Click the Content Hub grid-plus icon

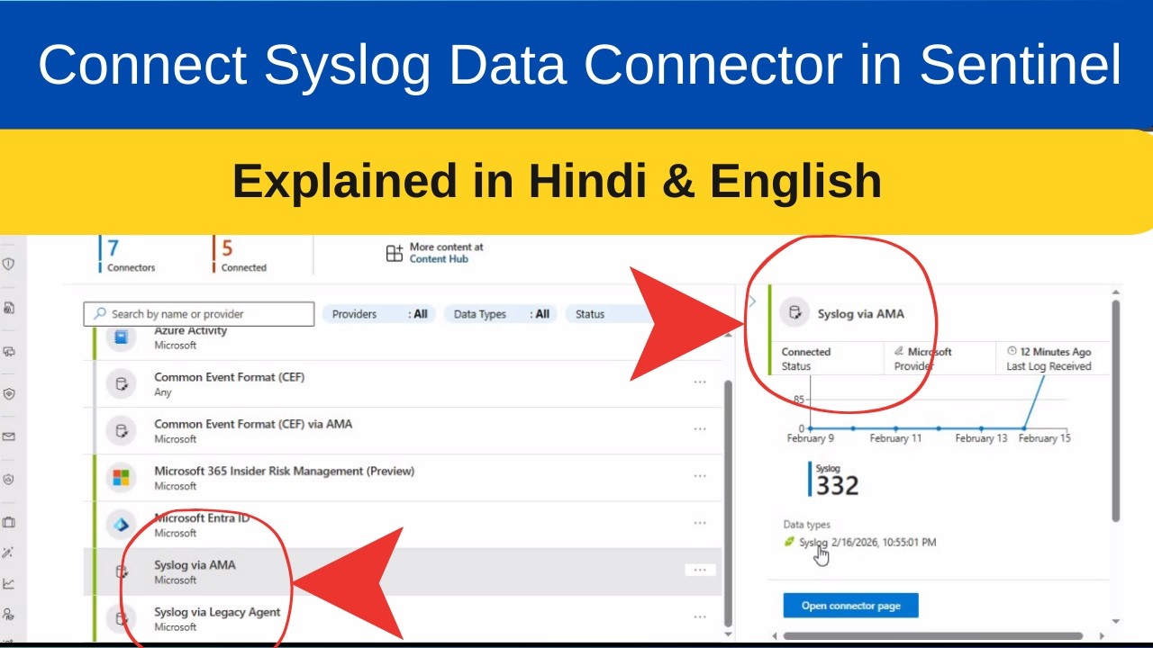click(x=395, y=253)
